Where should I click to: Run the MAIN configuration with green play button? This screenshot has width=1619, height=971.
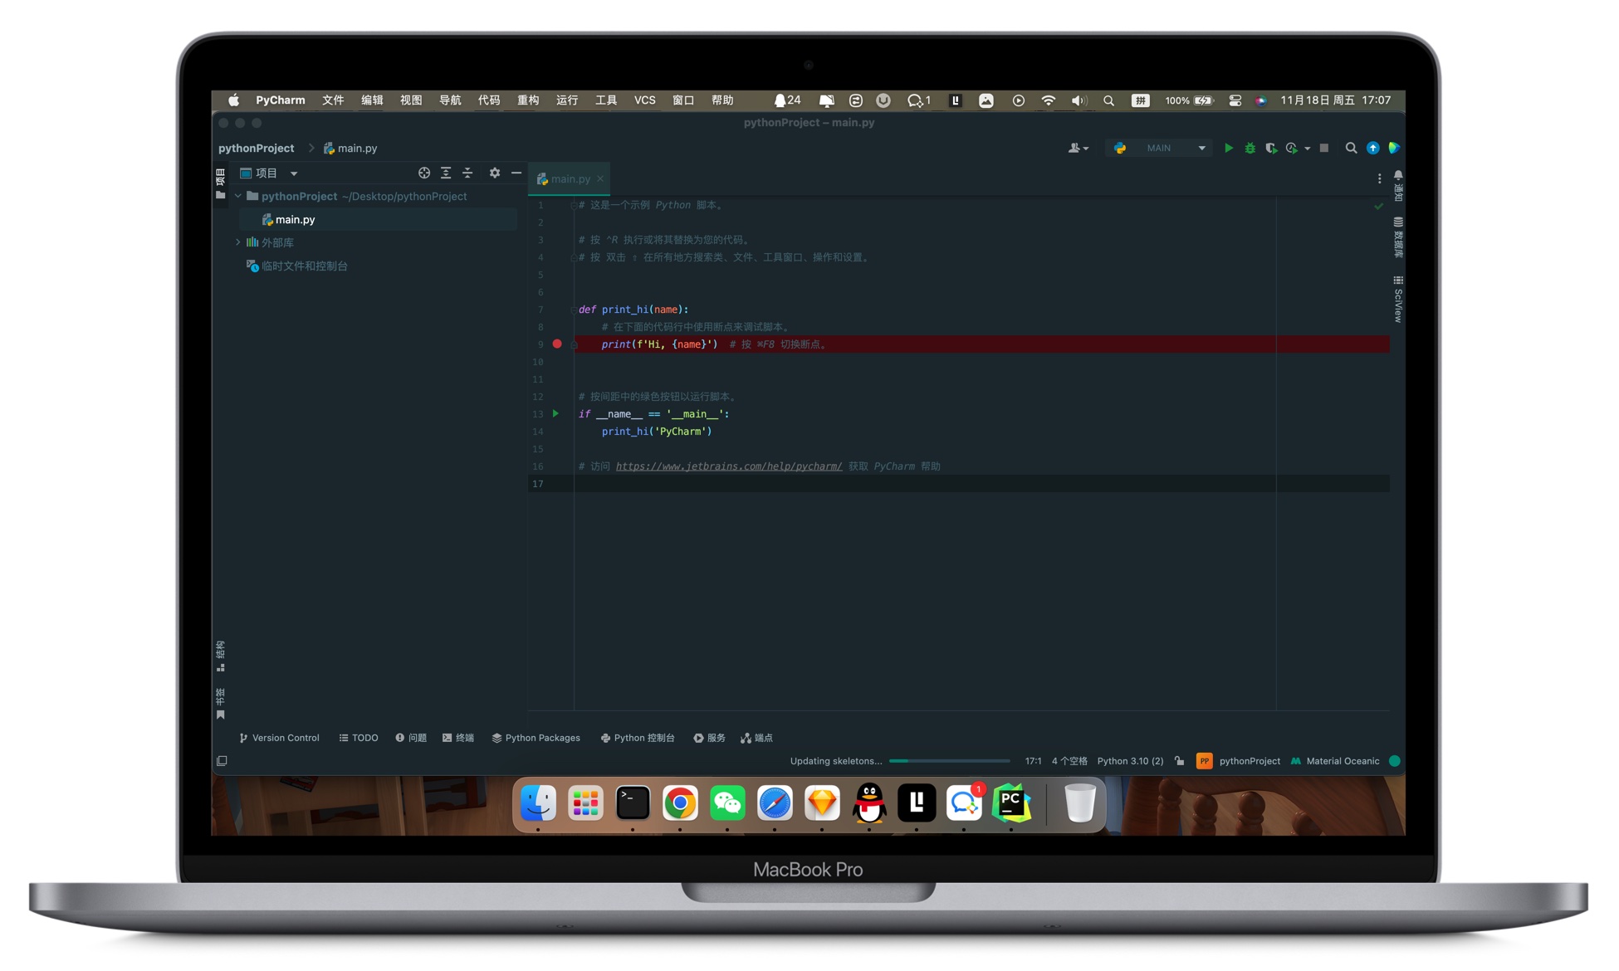tap(1228, 148)
